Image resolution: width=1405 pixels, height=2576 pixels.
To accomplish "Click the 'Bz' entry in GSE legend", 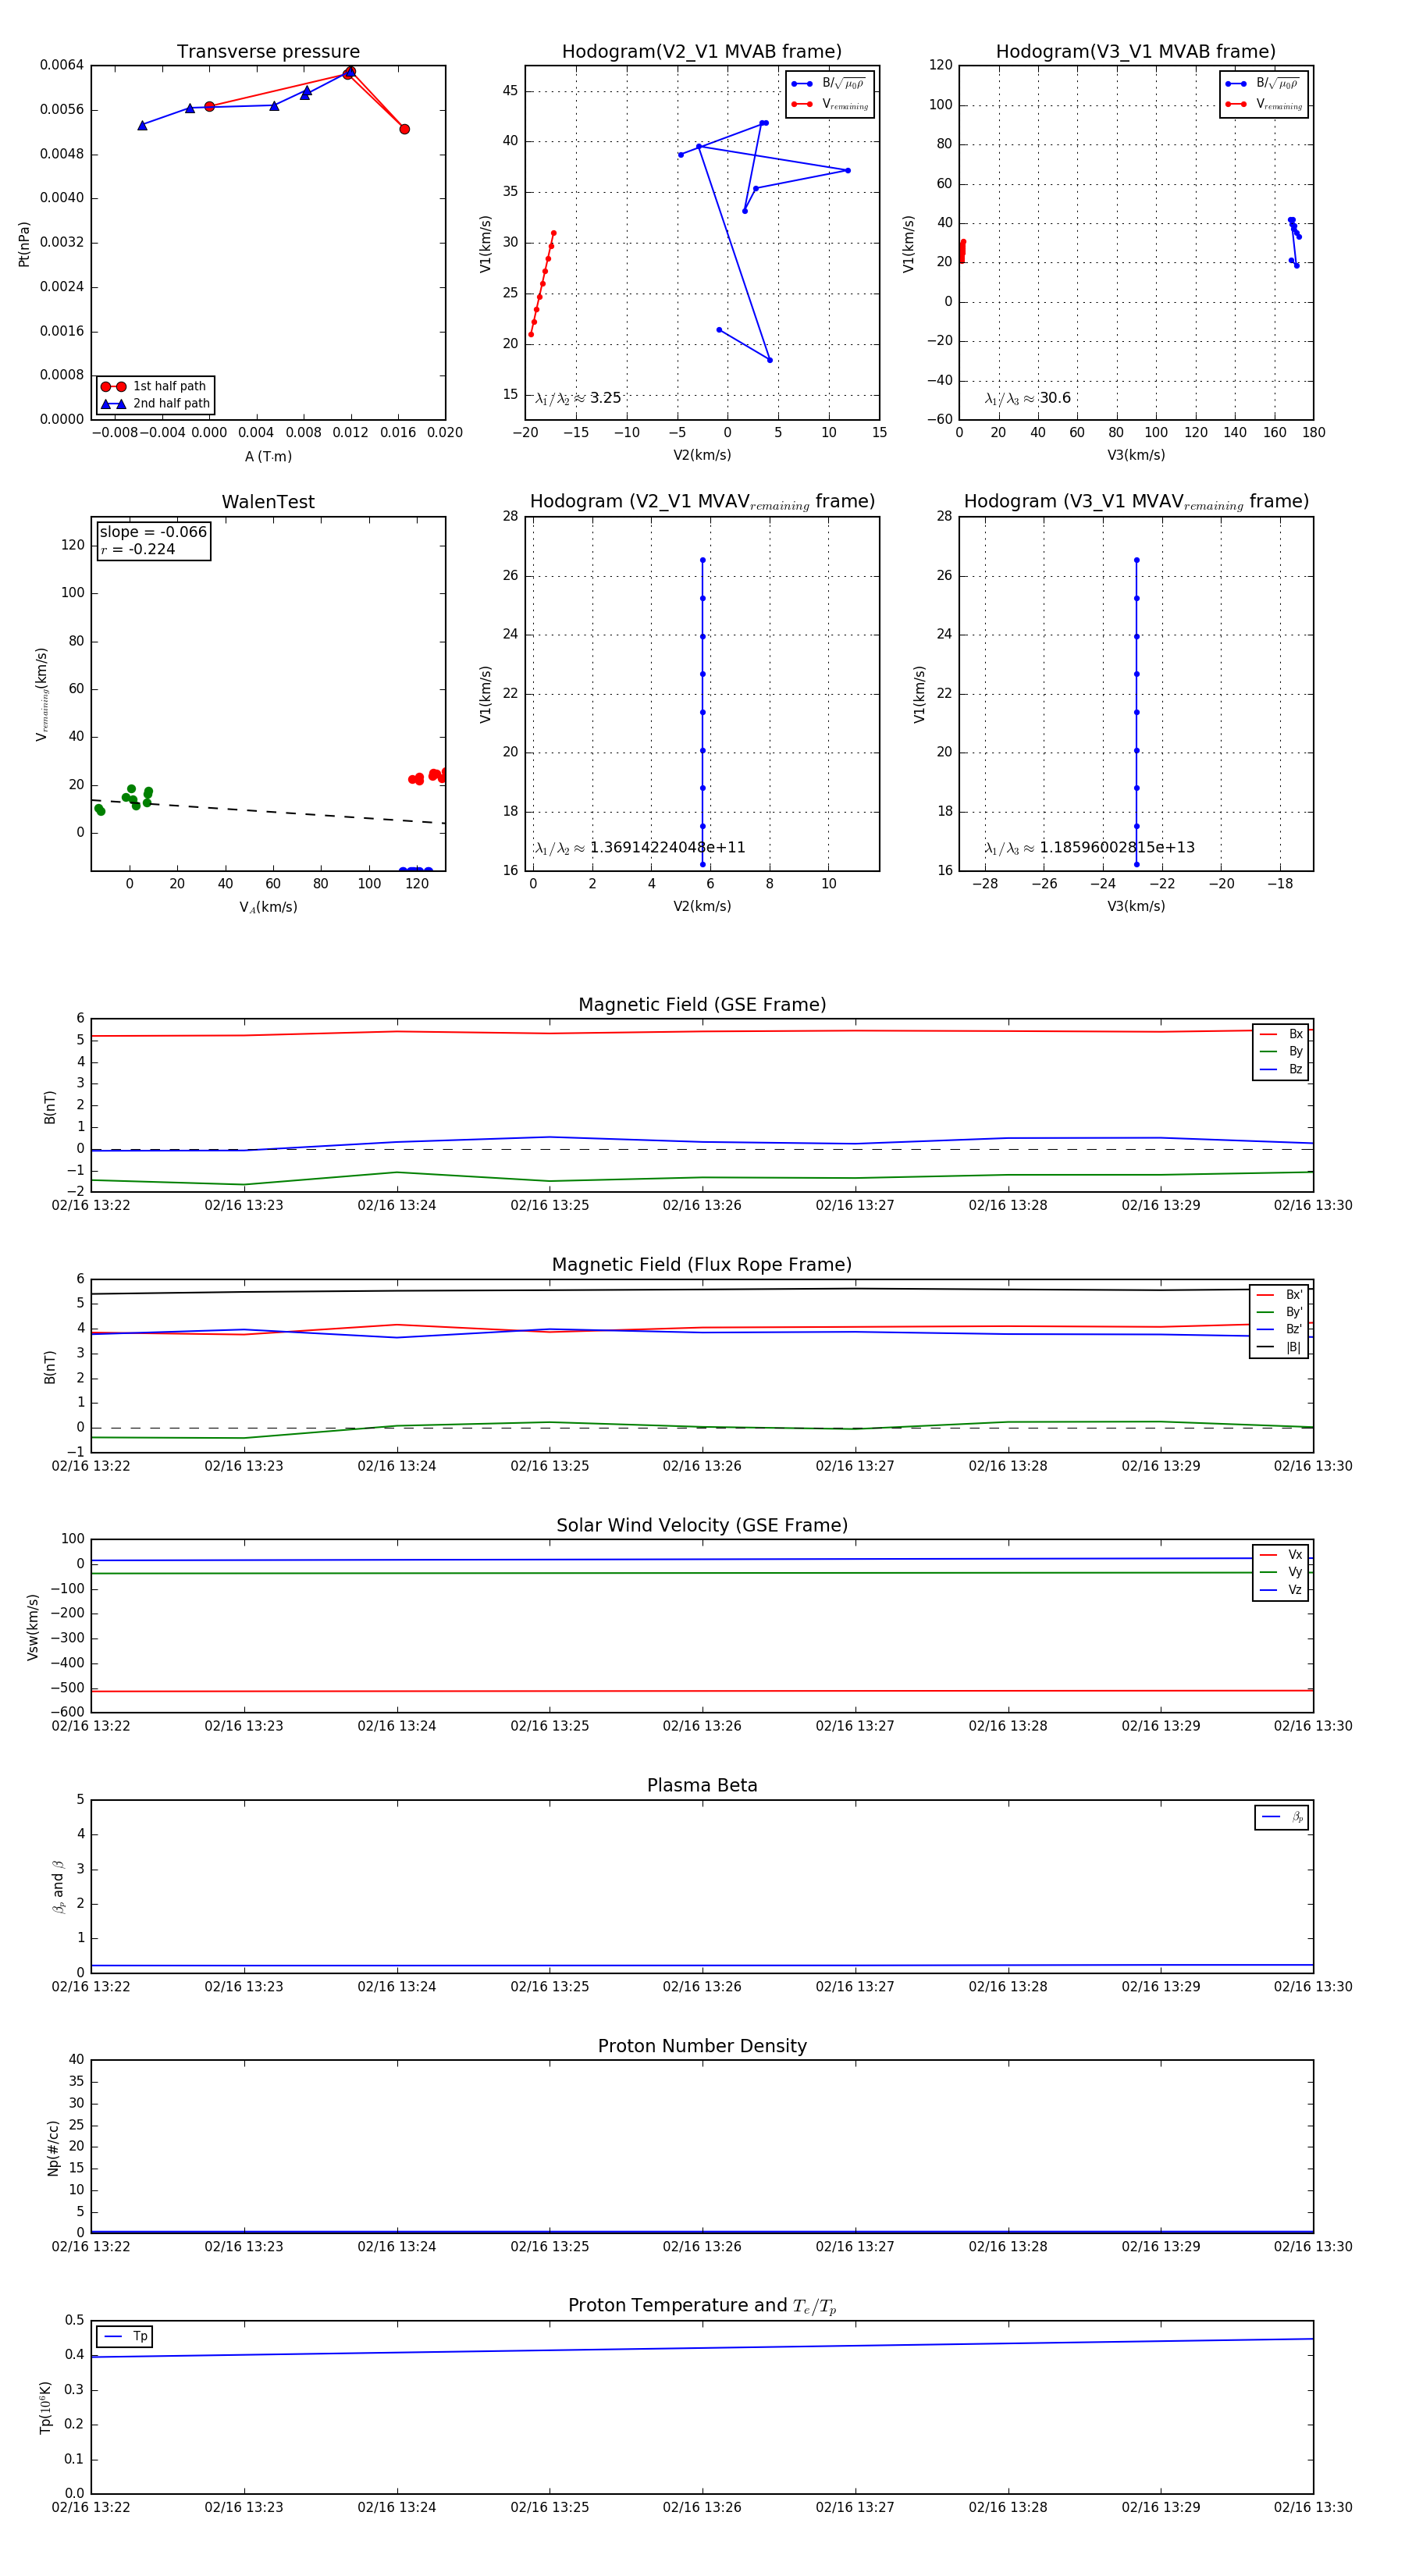I will (x=1281, y=1069).
